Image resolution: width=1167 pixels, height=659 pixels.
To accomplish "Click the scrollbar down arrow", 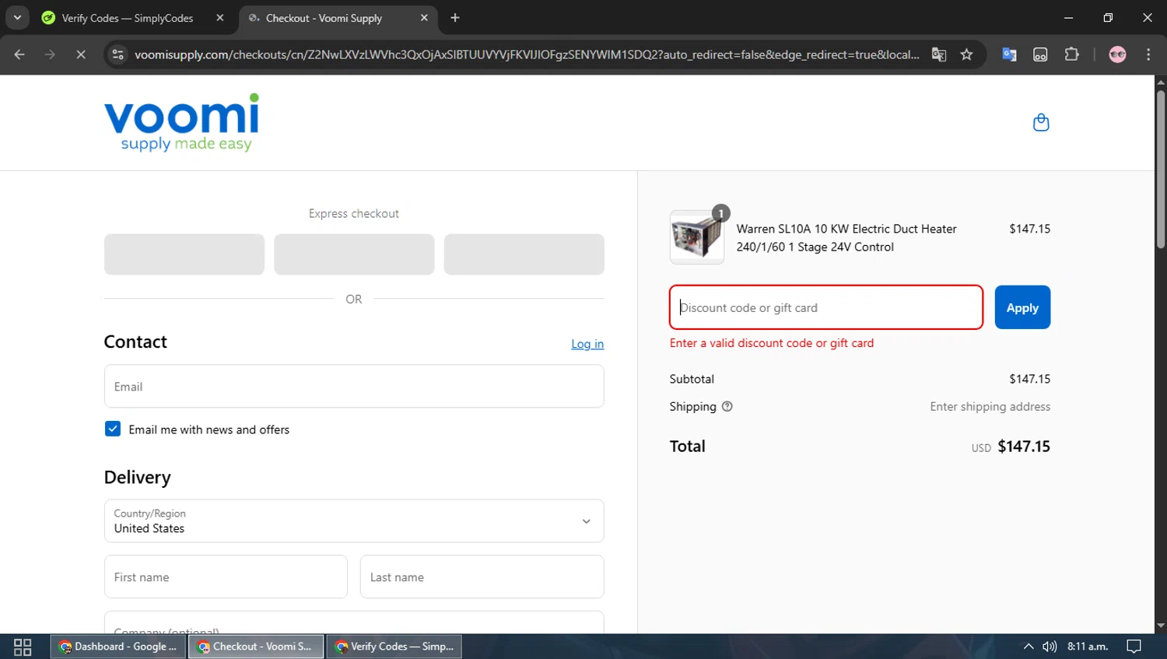I will click(x=1161, y=626).
